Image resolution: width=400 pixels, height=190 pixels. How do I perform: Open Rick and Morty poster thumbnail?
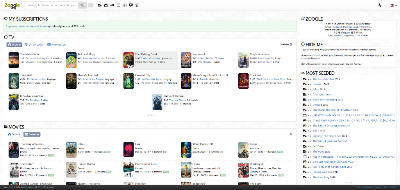coord(71,60)
